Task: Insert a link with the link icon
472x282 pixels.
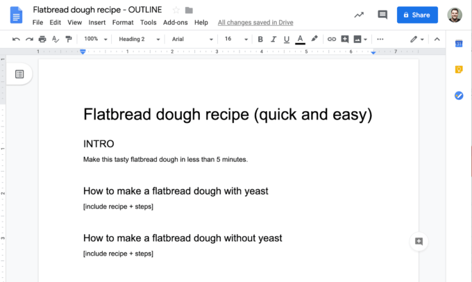Action: click(x=332, y=40)
